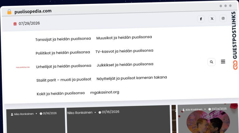Click the padlock icon in address bar

coord(9,12)
